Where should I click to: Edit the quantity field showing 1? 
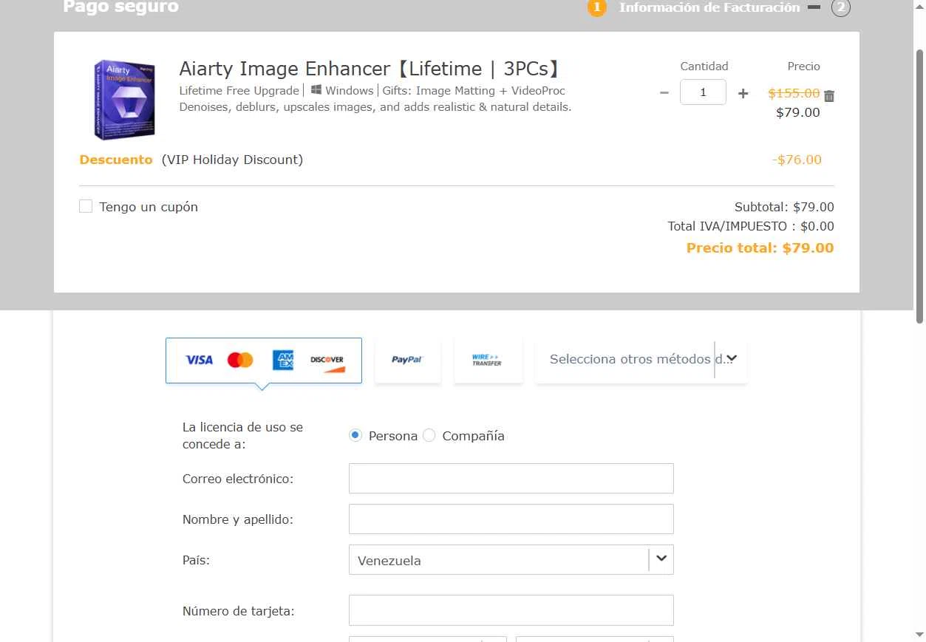pyautogui.click(x=703, y=92)
